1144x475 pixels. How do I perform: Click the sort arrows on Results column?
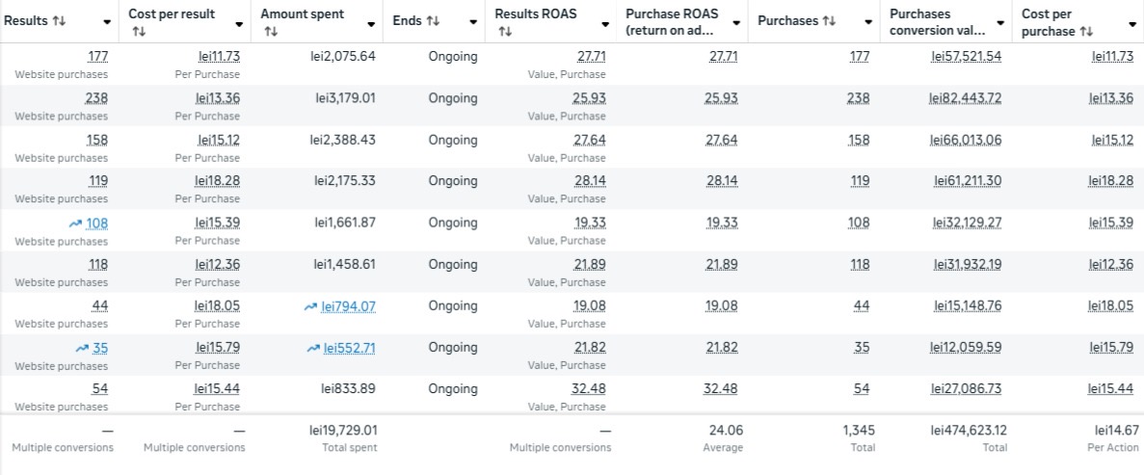(x=58, y=21)
